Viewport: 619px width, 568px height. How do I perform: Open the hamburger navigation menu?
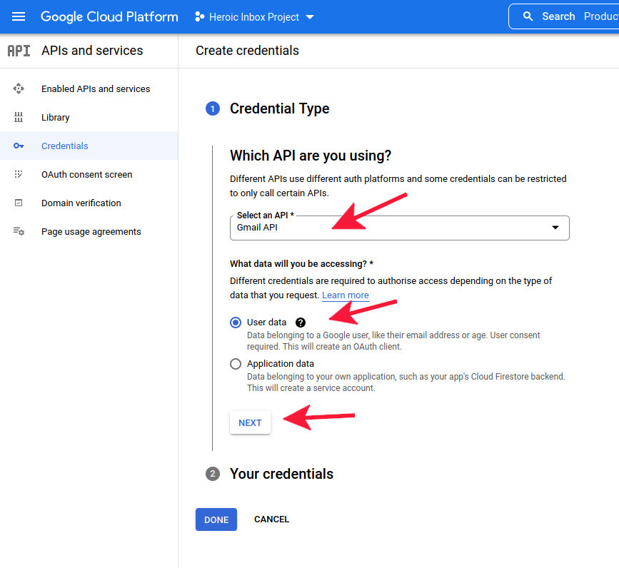[19, 16]
